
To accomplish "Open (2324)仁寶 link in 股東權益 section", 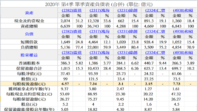I will pyautogui.click(x=155, y=53).
